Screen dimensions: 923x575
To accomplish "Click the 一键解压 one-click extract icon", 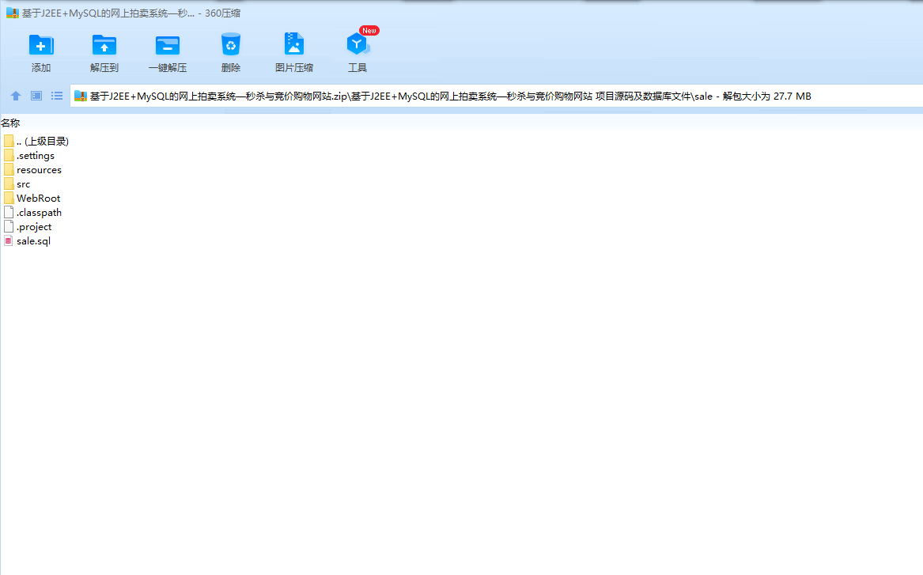I will [x=168, y=45].
